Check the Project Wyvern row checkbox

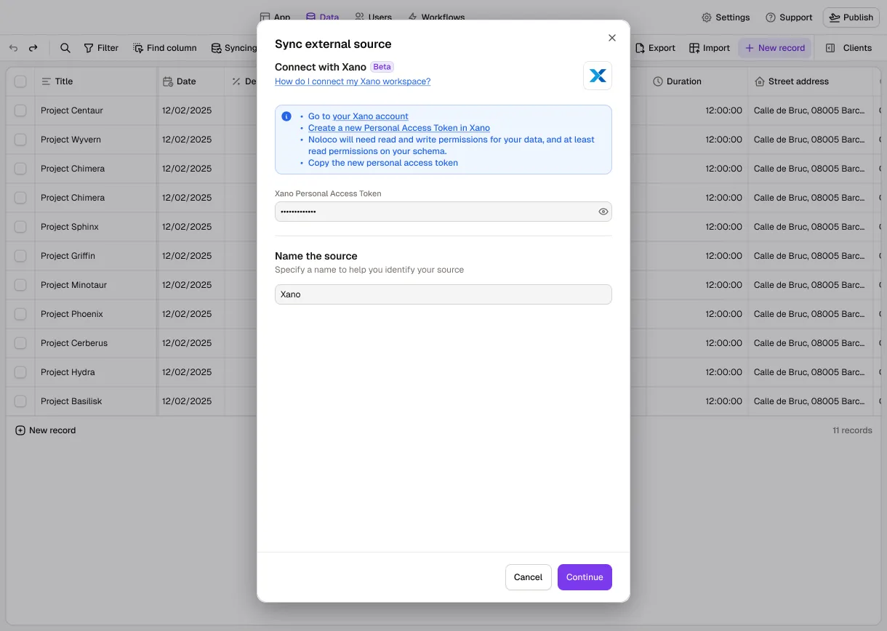(20, 140)
